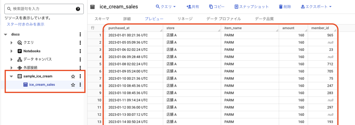Viewport: 355px width, 125px height.
Task: Open more options for ice_cream_sales table
Action: click(80, 85)
